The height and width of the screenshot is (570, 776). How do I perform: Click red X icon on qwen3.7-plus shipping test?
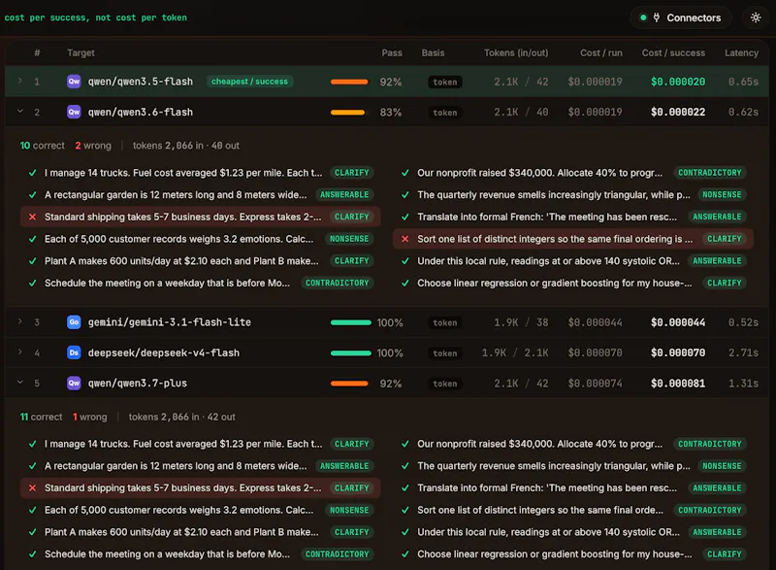32,487
